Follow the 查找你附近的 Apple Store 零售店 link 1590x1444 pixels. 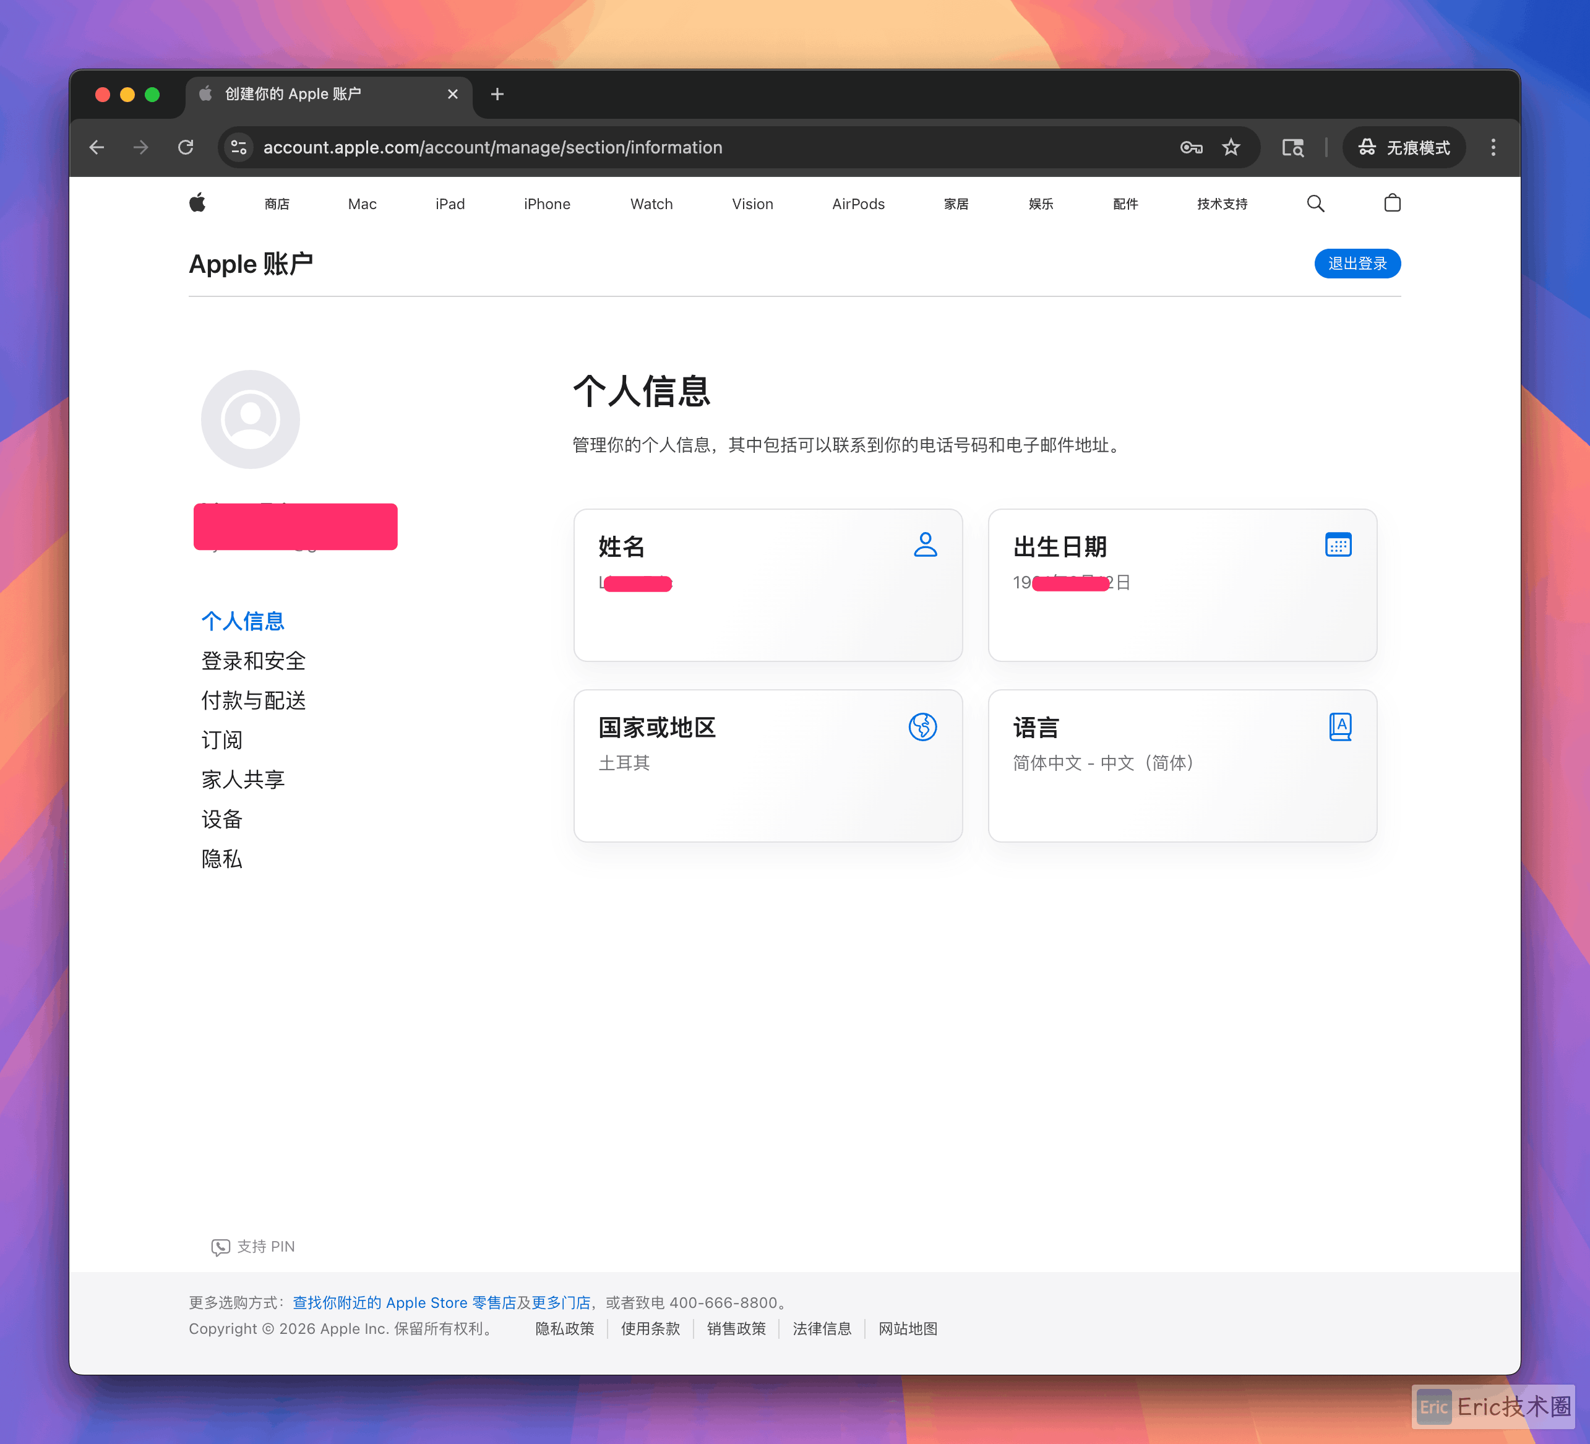pos(404,1303)
